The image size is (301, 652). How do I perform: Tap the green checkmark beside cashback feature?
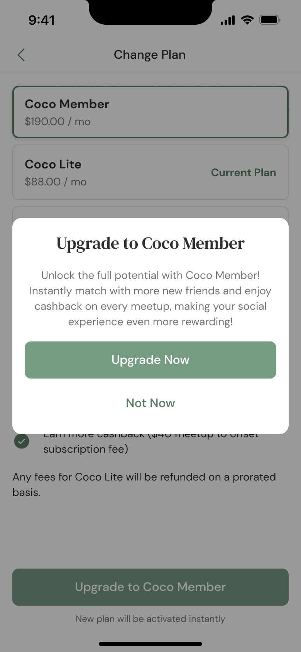22,441
